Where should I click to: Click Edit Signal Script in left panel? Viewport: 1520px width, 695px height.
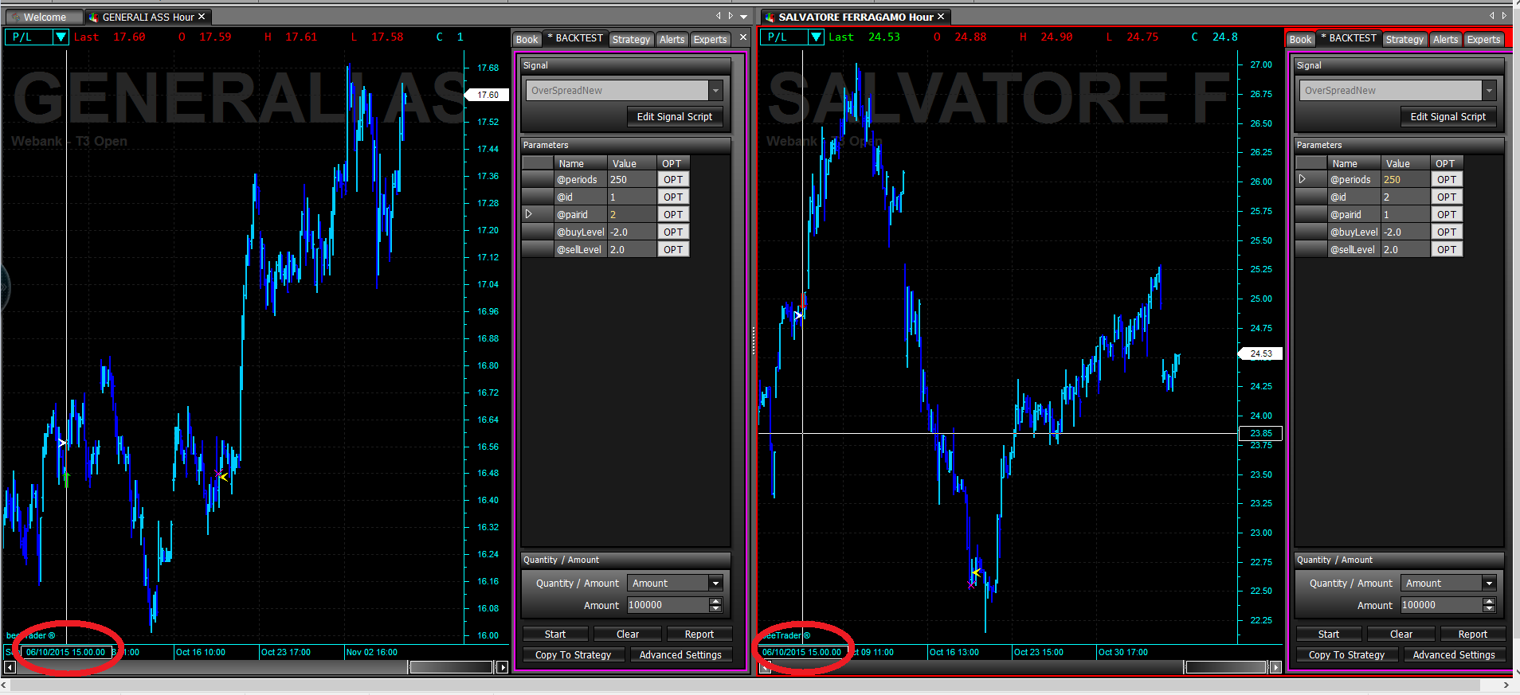(675, 117)
